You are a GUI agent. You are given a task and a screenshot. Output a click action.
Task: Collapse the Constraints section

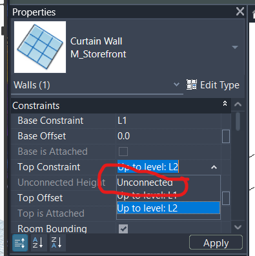pyautogui.click(x=225, y=104)
